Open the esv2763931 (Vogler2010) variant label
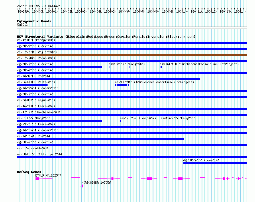Screen dimensions: 255x202 coord(37,52)
